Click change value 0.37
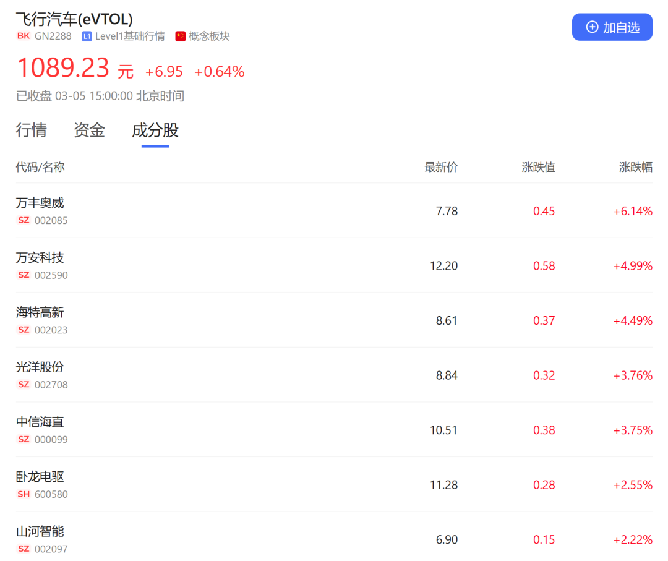This screenshot has height=561, width=668. pyautogui.click(x=544, y=321)
